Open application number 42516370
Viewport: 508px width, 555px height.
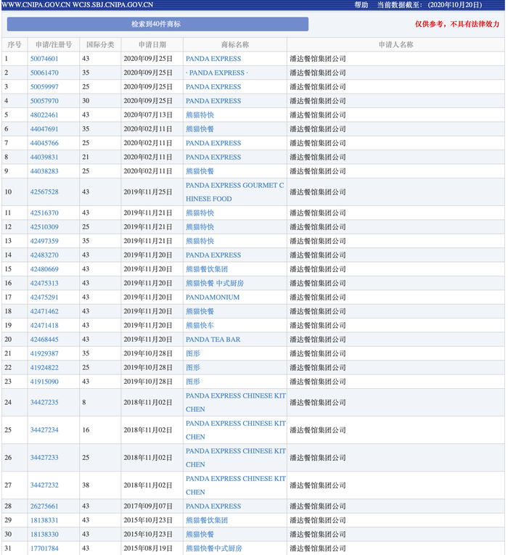tap(44, 213)
